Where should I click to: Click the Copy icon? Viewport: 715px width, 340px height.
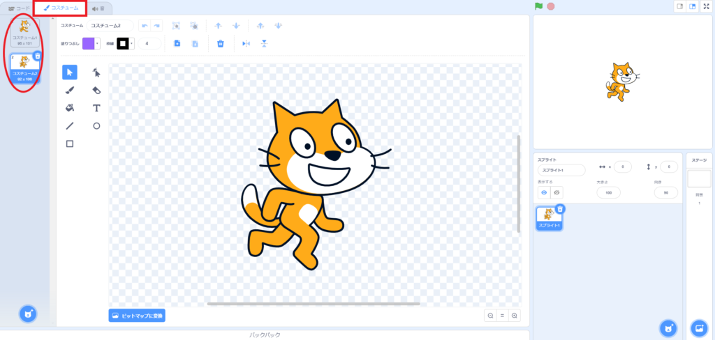pos(177,44)
